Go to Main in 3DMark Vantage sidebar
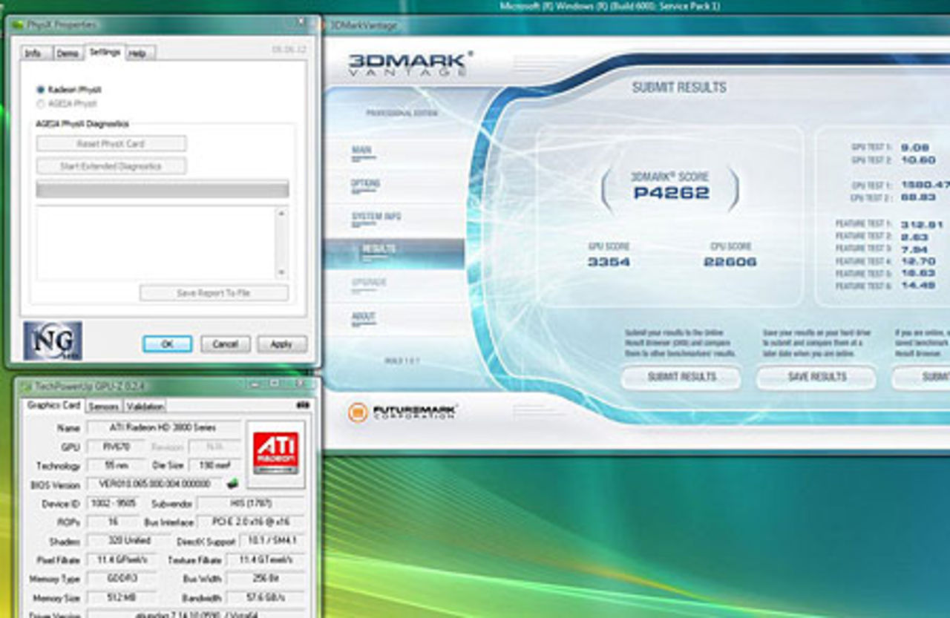 (362, 151)
